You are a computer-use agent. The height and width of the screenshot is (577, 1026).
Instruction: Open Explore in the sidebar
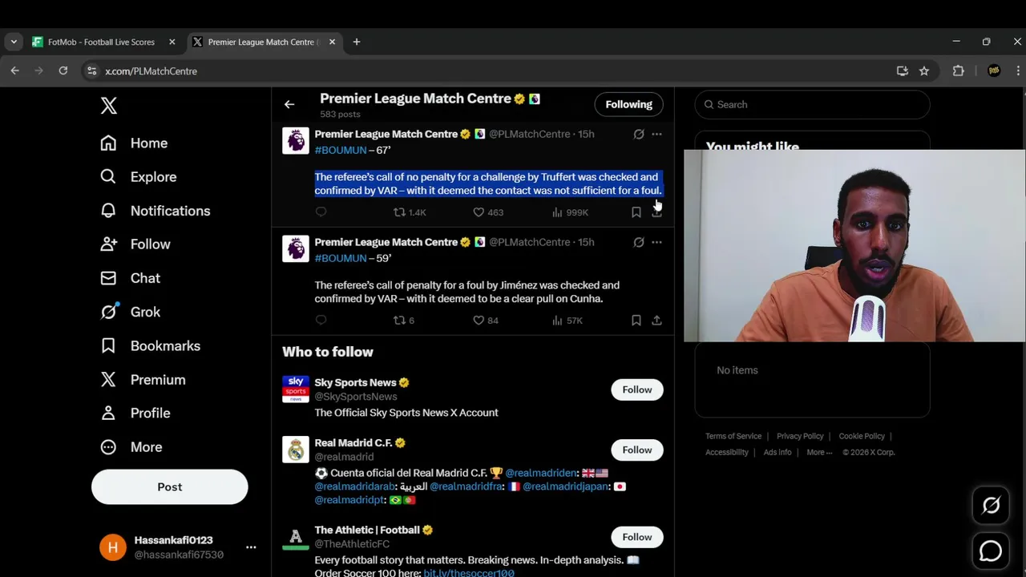(138, 176)
